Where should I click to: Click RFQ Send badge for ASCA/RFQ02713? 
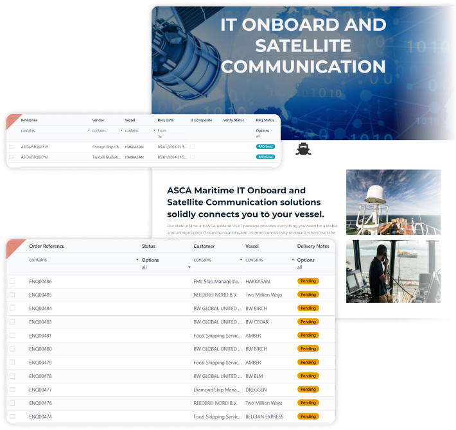coord(265,146)
